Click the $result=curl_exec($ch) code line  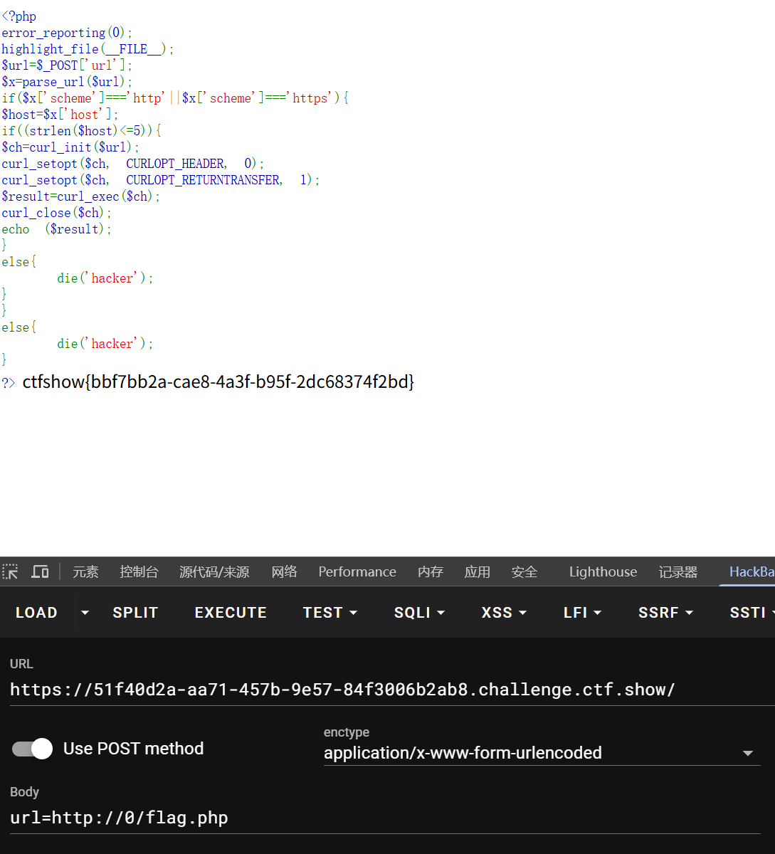81,196
